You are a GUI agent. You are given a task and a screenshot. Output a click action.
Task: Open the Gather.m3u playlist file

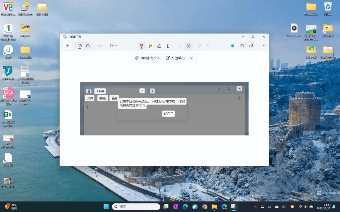click(x=294, y=30)
